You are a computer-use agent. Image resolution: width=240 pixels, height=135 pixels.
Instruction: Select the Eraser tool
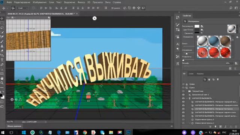pyautogui.click(x=2, y=51)
